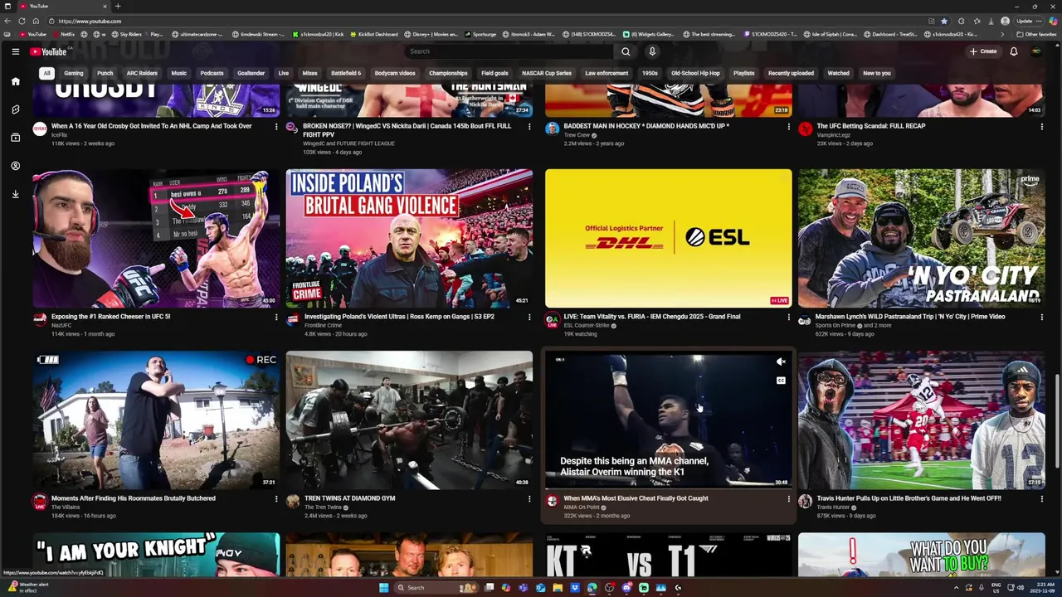
Task: Open 'BADDEST MAN IN HOCKEY' video title
Action: tap(646, 126)
